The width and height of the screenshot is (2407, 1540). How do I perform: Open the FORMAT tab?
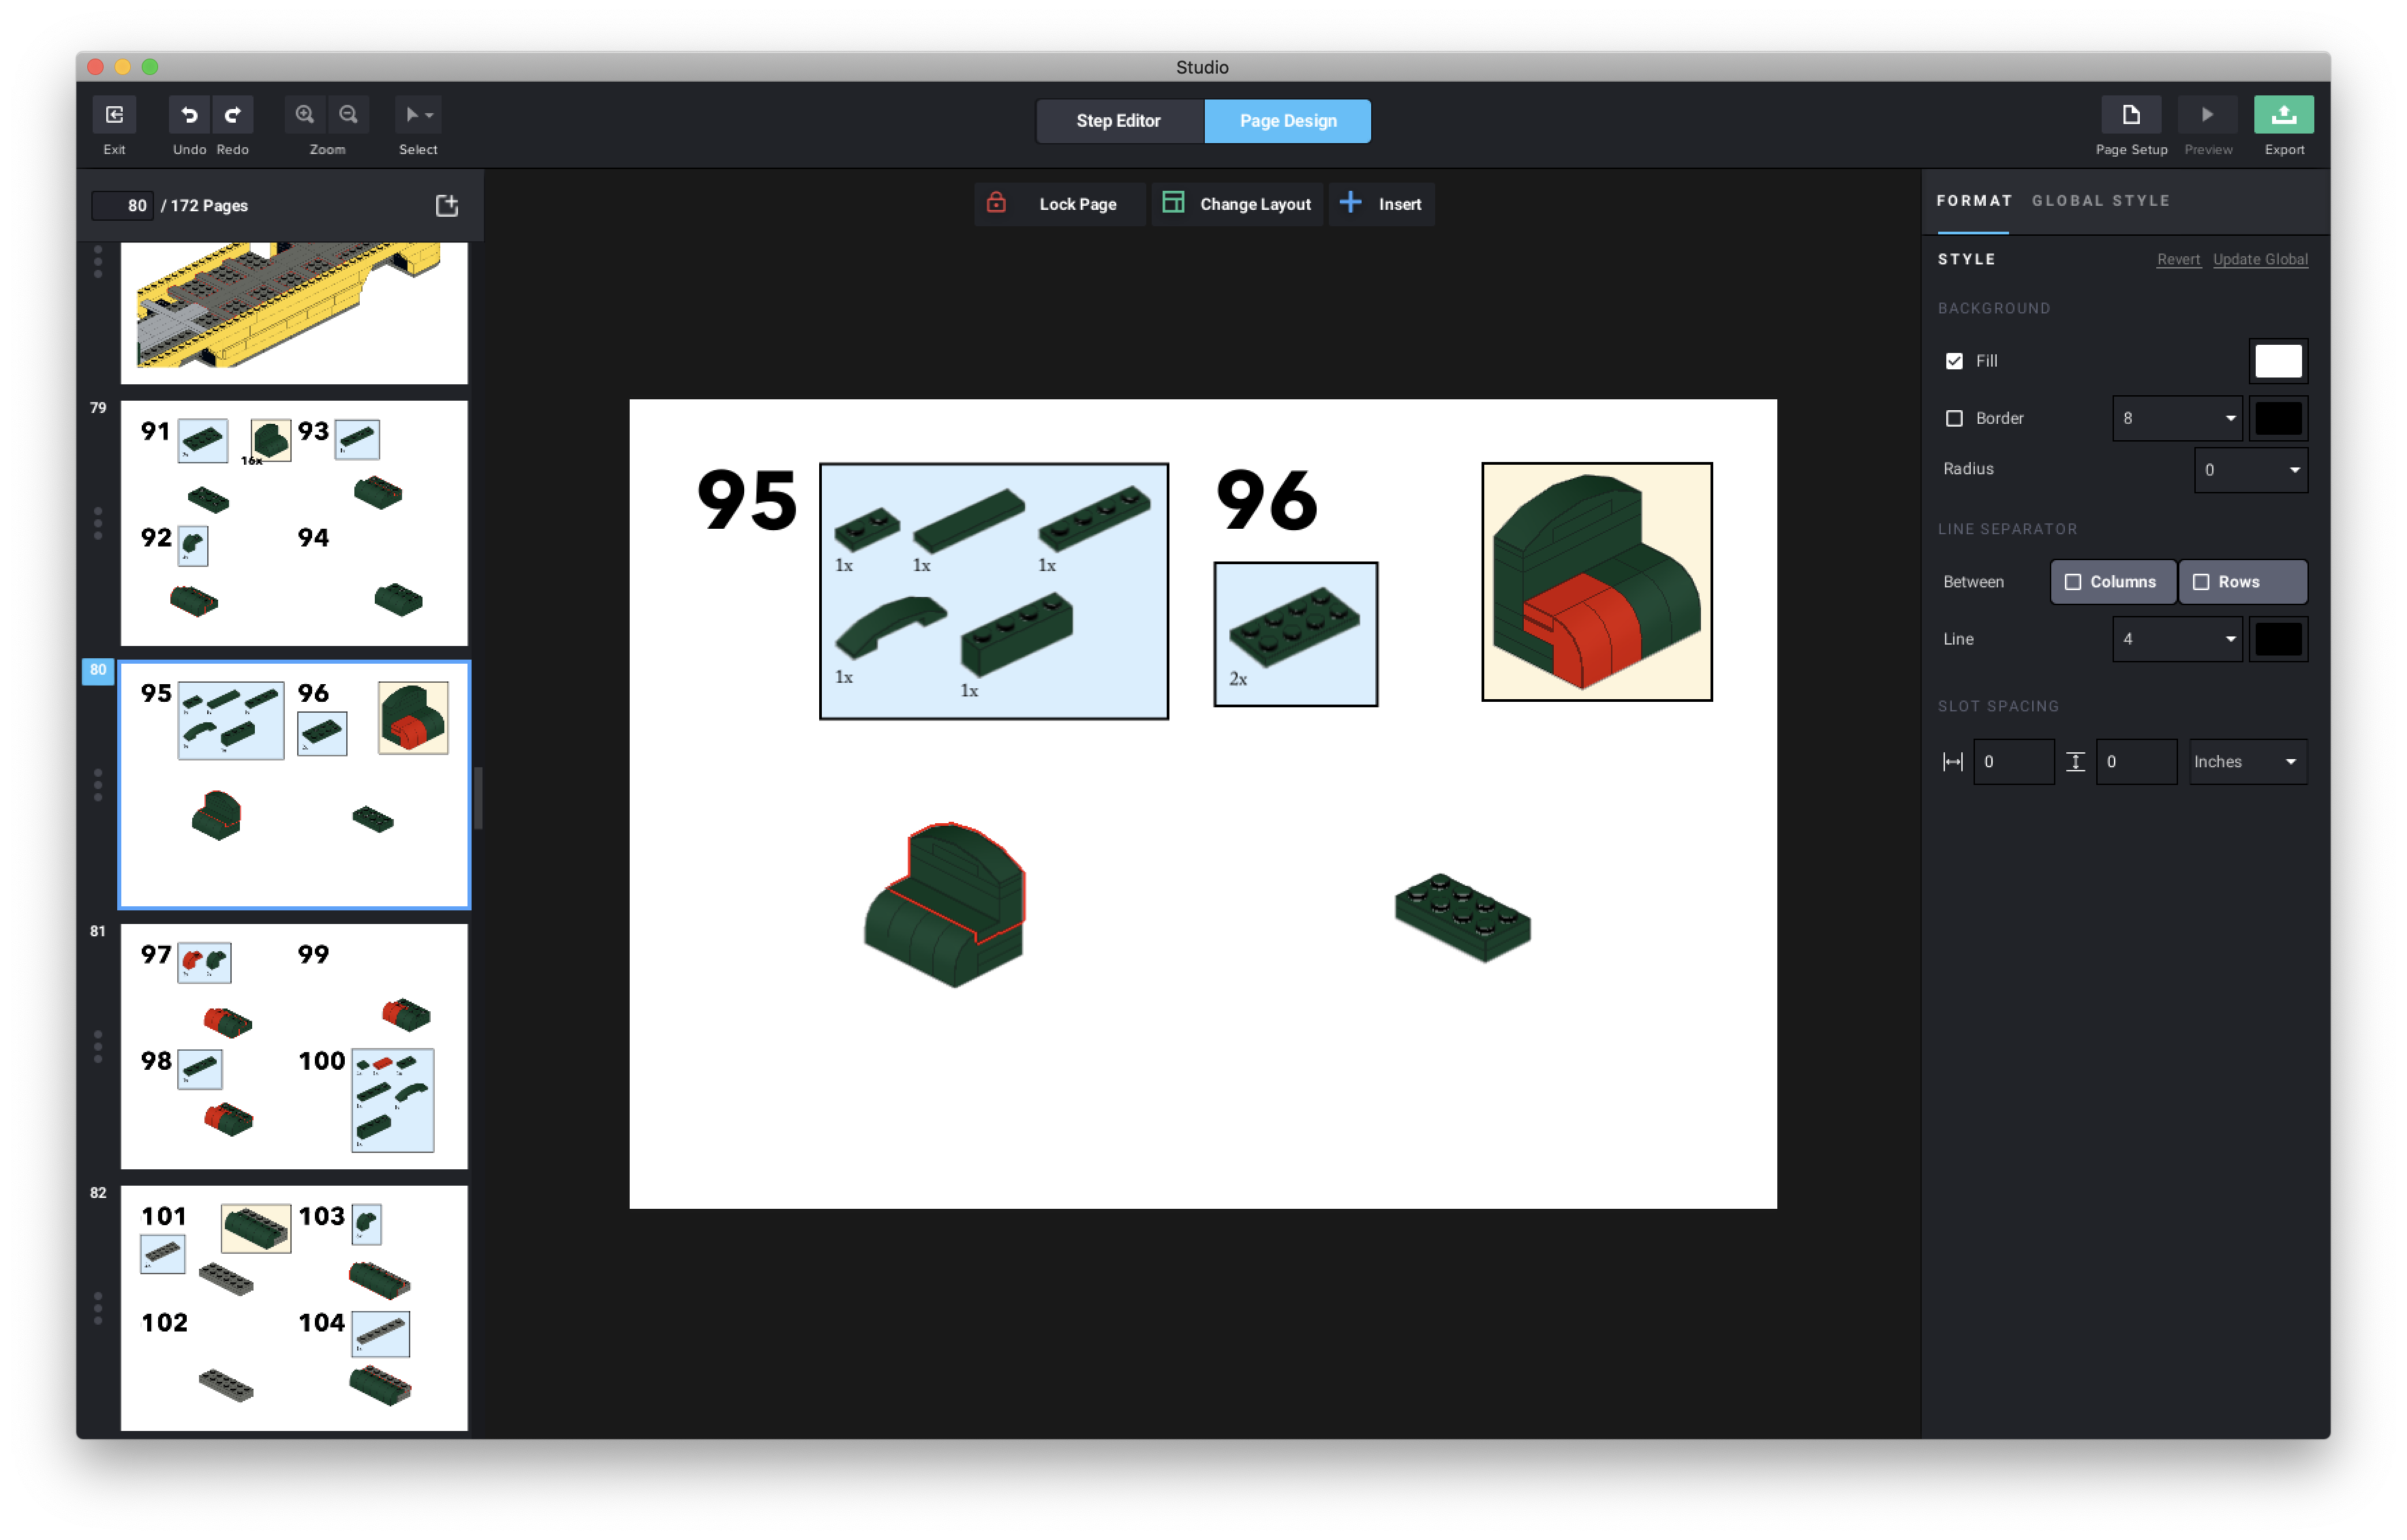tap(1974, 201)
